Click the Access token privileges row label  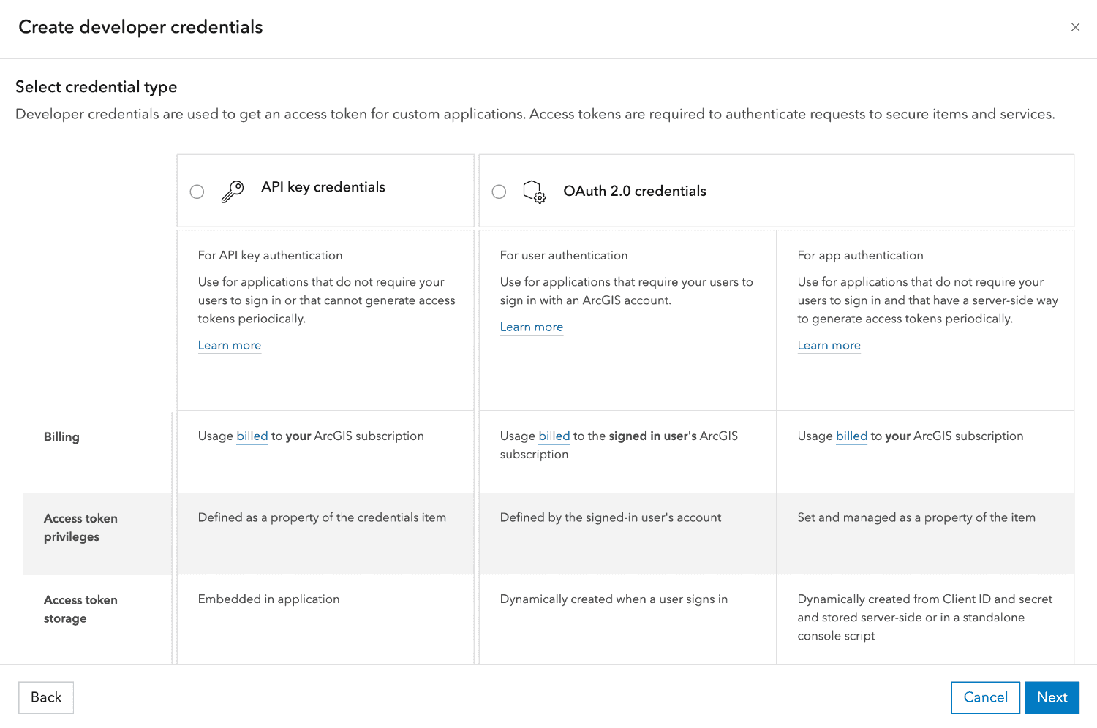[80, 527]
